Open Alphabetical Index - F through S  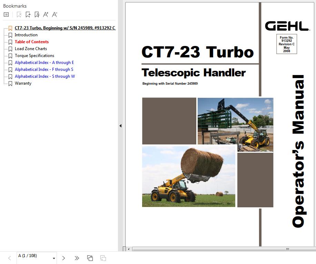[x=44, y=69]
